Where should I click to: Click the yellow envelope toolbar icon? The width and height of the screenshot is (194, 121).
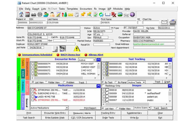pyautogui.click(x=70, y=15)
